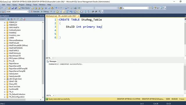Toggle Include Client Statistics
This screenshot has height=105, width=186.
click(x=71, y=12)
